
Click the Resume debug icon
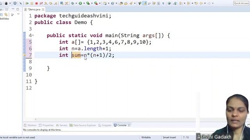point(27,3)
